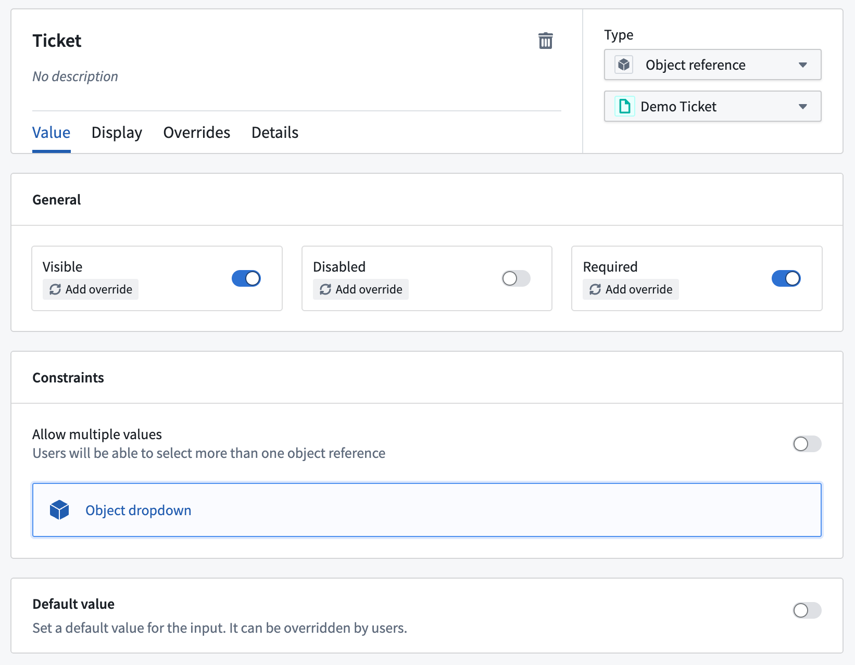Turn off the Visible toggle
The image size is (855, 665).
[246, 278]
